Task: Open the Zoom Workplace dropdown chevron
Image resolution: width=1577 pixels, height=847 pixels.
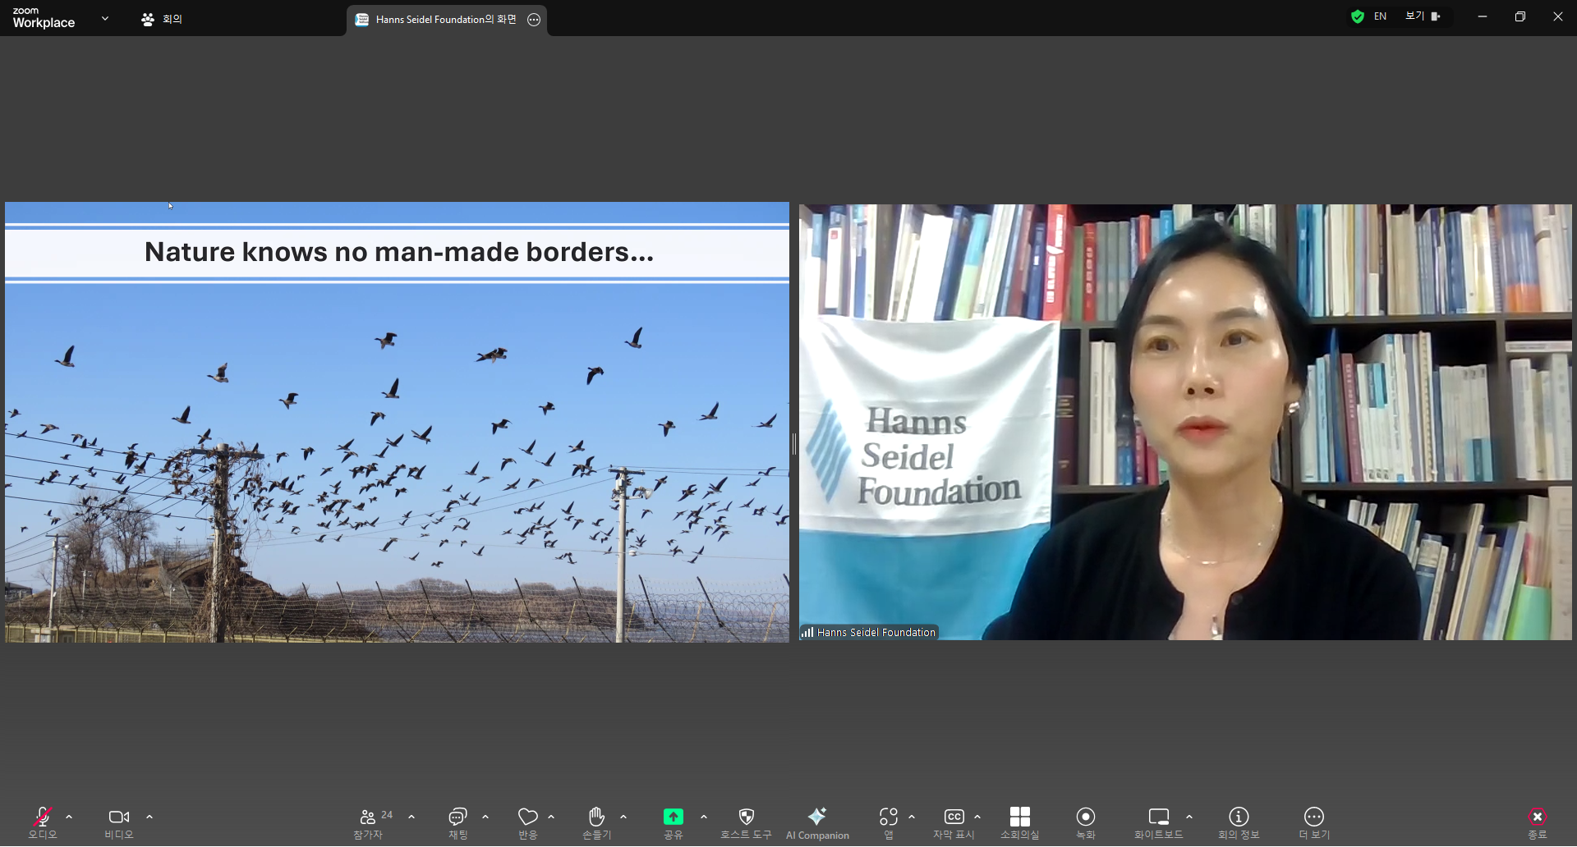Action: click(105, 18)
